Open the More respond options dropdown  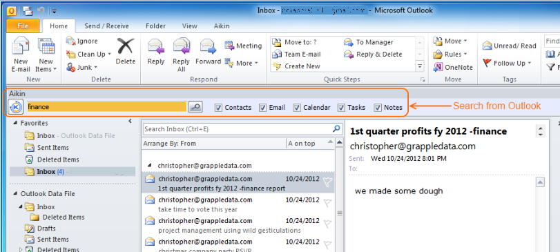(241, 64)
